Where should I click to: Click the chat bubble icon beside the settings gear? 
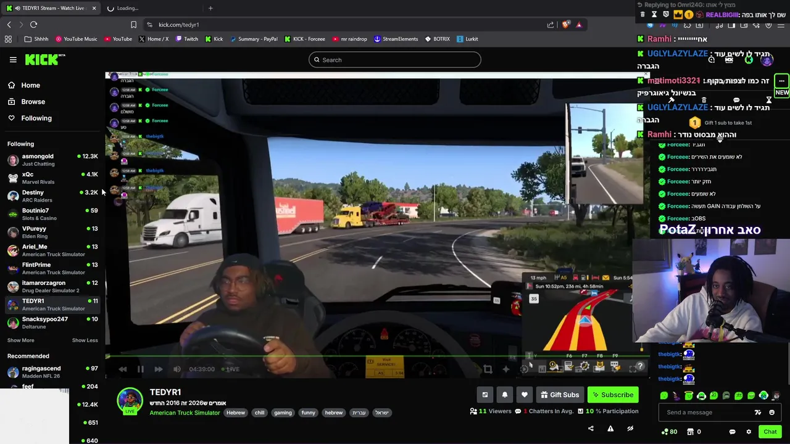732,432
